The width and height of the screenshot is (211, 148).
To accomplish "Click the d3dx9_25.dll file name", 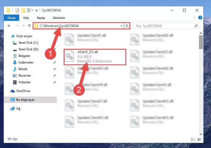I will [x=88, y=52].
